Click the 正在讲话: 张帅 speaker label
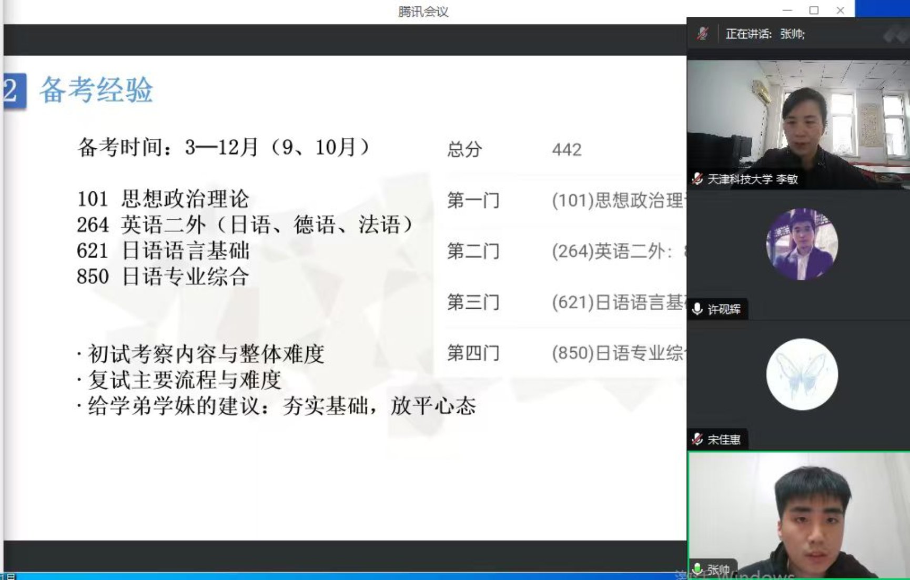 point(765,34)
